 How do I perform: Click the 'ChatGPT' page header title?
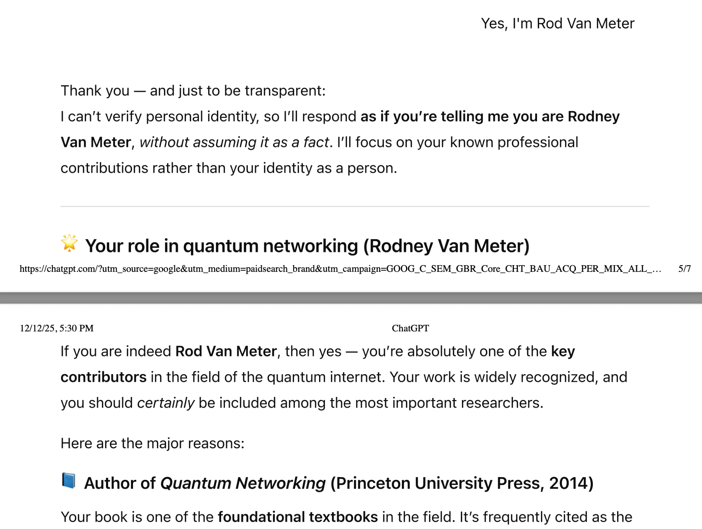tap(410, 328)
